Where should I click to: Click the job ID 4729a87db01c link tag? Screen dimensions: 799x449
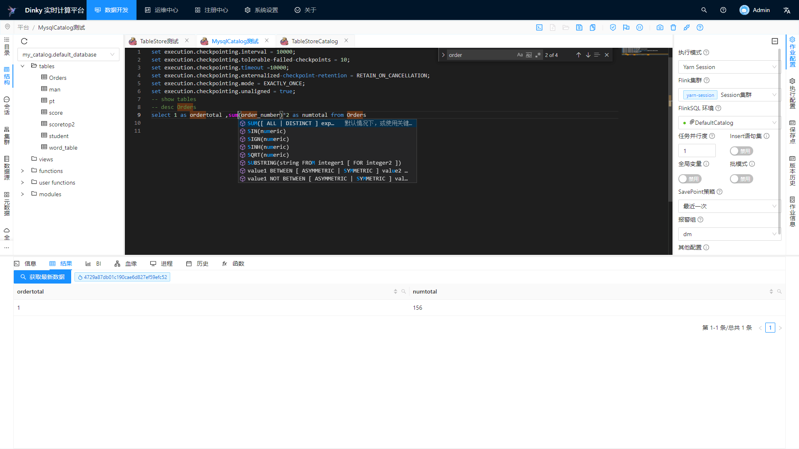(x=122, y=277)
